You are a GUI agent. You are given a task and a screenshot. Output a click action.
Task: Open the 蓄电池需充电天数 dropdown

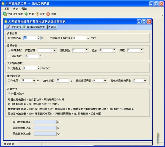145,81
